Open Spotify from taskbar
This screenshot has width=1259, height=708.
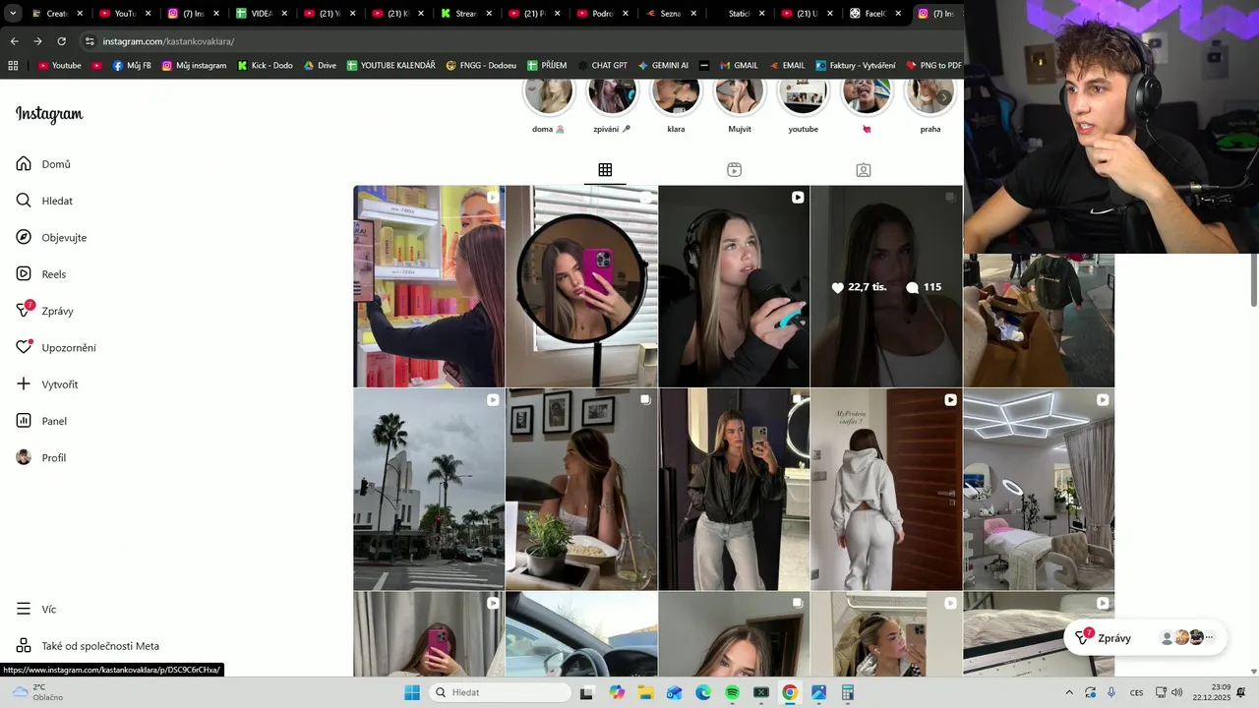point(732,692)
